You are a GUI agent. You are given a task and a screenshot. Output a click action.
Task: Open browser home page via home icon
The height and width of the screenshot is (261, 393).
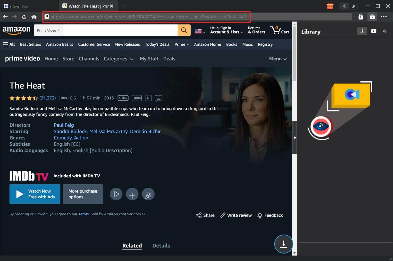pyautogui.click(x=34, y=16)
